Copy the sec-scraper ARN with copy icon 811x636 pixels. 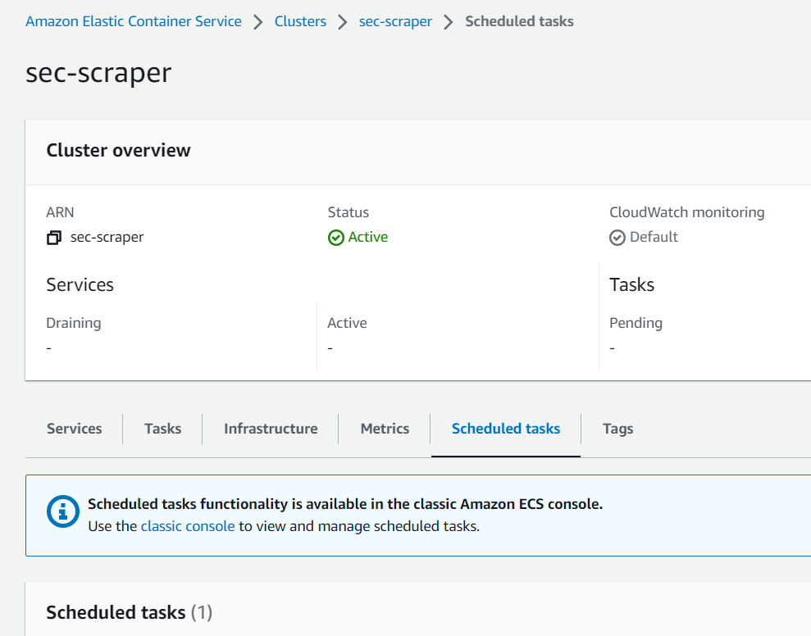click(x=54, y=238)
